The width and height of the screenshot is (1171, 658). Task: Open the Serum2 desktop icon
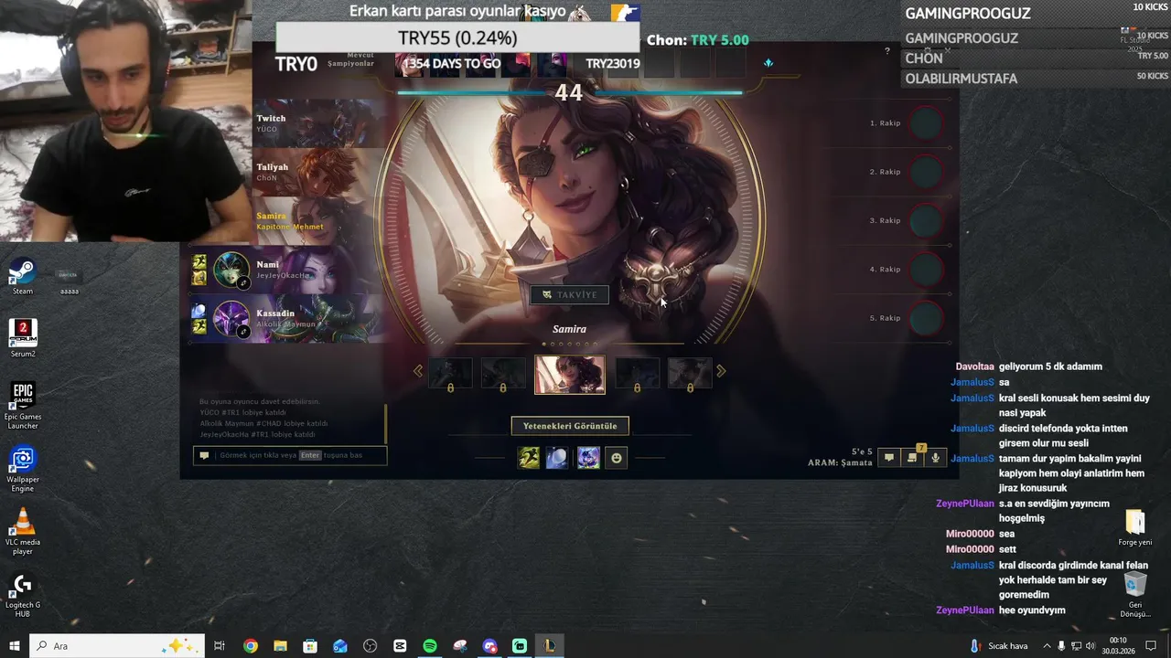pos(23,338)
